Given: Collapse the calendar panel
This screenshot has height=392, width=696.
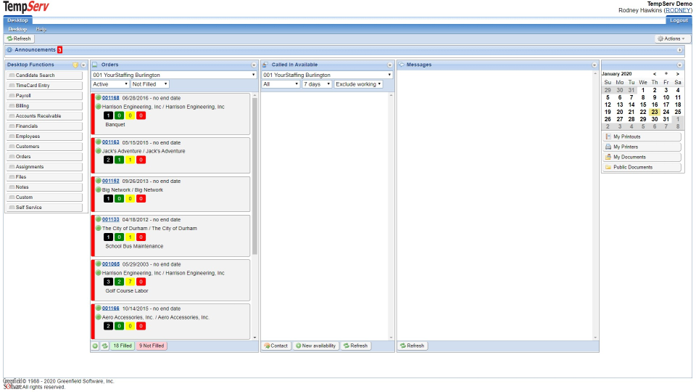Looking at the screenshot, I should [679, 65].
